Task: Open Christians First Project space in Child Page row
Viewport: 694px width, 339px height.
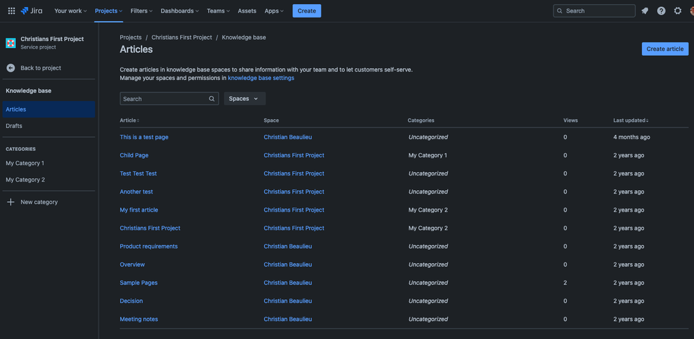Action: (294, 155)
